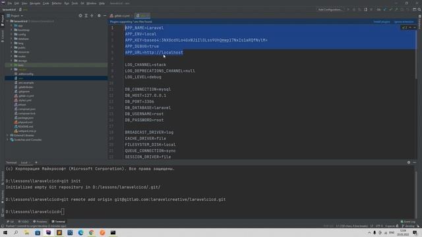
Task: Open Postman from taskbar
Action: (102, 232)
